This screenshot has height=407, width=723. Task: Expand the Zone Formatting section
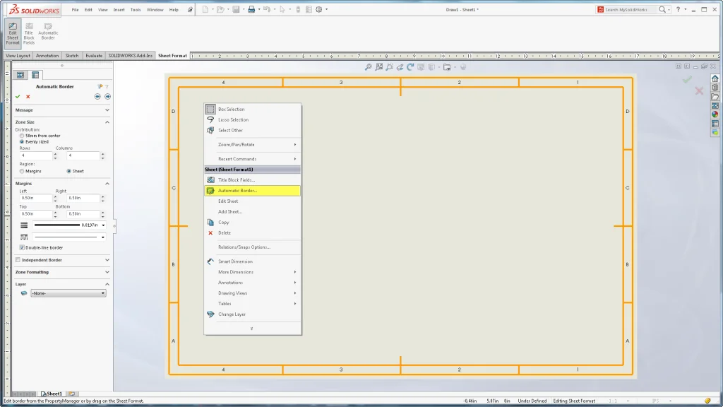coord(107,272)
